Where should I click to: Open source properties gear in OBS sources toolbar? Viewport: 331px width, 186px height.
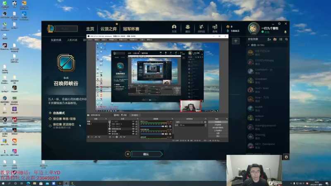tap(117, 137)
